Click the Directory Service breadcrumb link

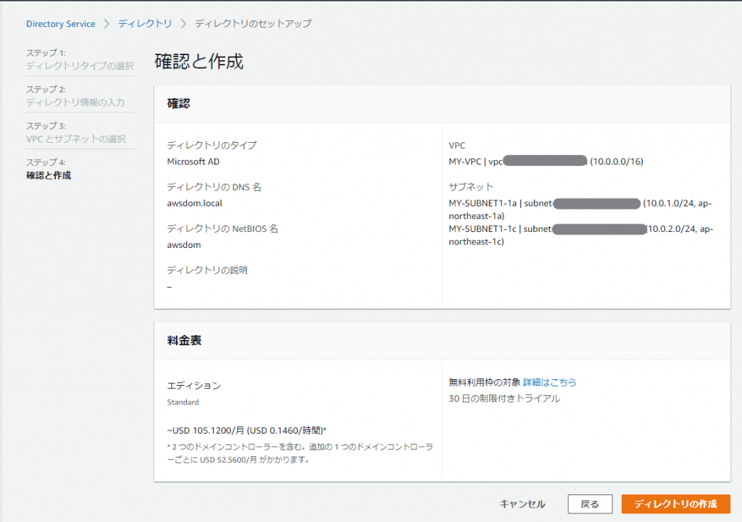coord(60,24)
